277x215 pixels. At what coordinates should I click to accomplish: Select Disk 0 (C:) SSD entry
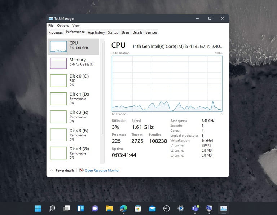coord(73,80)
